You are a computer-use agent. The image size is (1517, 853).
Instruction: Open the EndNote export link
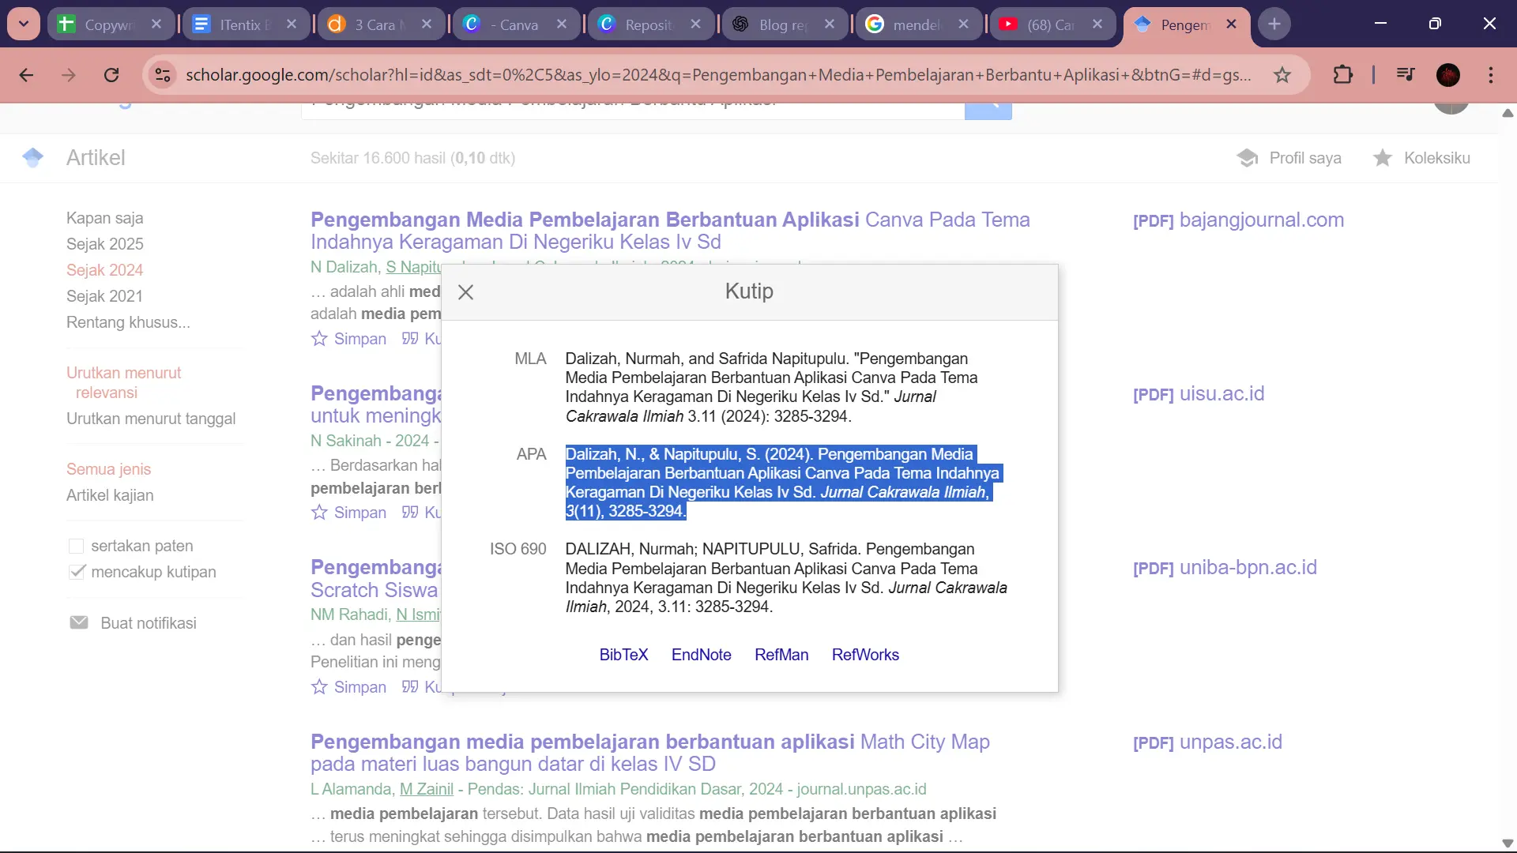click(701, 655)
